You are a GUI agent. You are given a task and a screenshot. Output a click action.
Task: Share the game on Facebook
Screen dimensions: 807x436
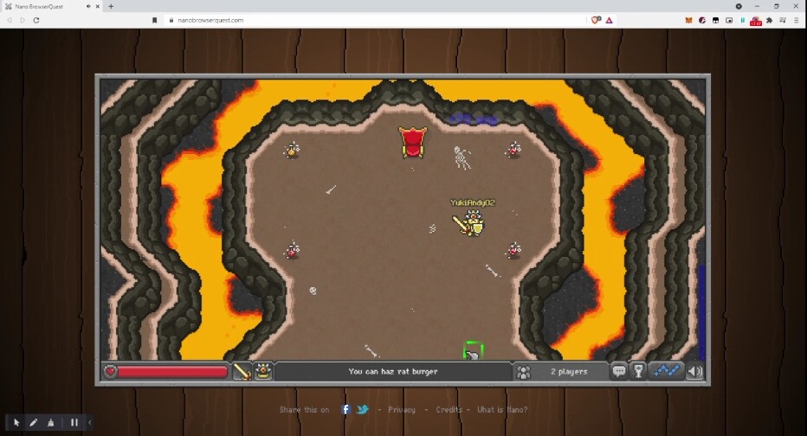345,409
